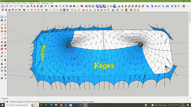
Task: Enable Monochrome face style
Action: 67,10
